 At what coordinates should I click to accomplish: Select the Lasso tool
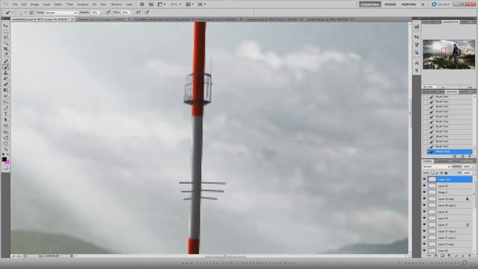point(5,38)
